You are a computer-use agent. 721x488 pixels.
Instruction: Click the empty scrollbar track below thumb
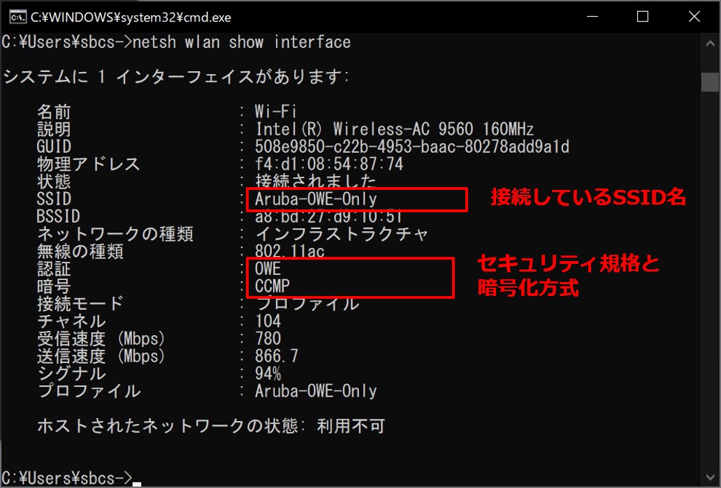click(708, 279)
